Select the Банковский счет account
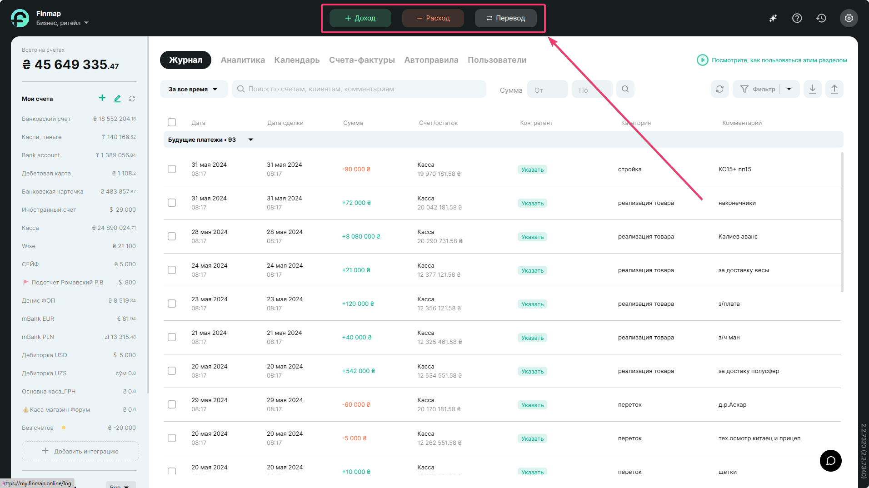The image size is (869, 488). pyautogui.click(x=79, y=119)
